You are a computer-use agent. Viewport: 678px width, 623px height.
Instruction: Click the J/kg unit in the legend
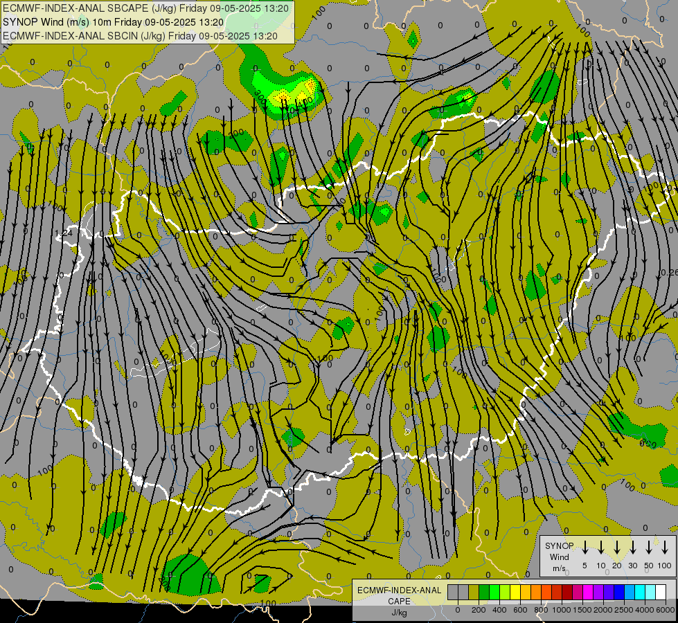(399, 613)
